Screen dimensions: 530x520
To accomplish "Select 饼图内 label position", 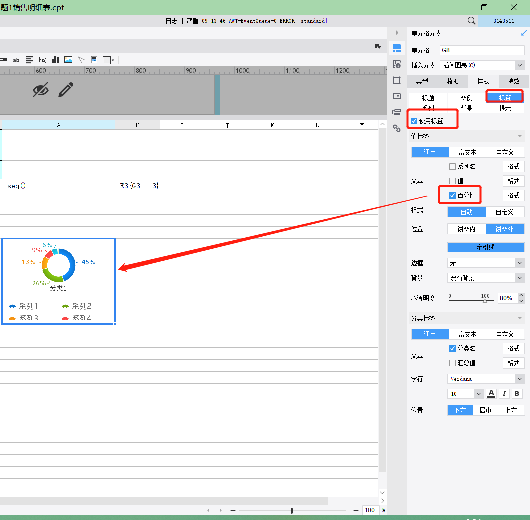I will tap(467, 229).
